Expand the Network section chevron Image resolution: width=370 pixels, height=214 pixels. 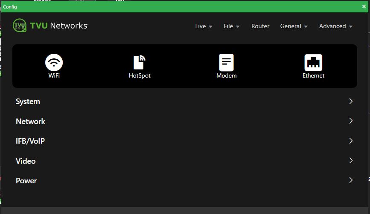pos(351,121)
